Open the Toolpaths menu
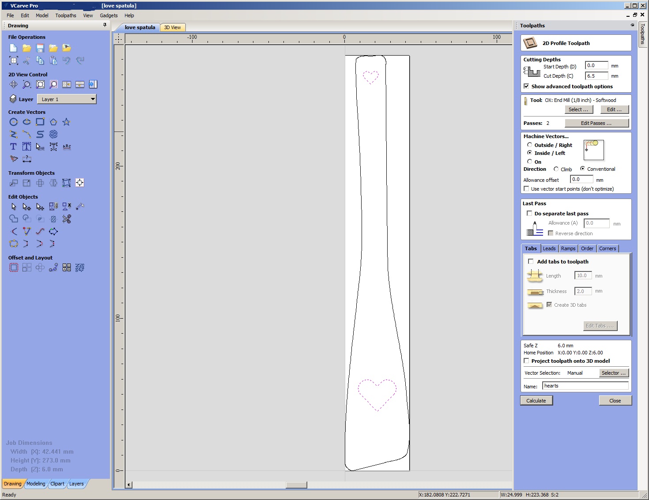The image size is (649, 500). click(x=65, y=15)
